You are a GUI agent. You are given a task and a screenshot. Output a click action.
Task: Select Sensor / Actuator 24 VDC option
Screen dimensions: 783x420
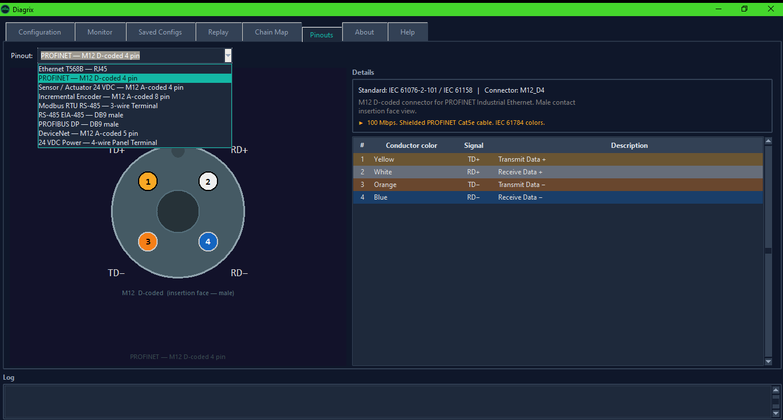[x=135, y=87]
